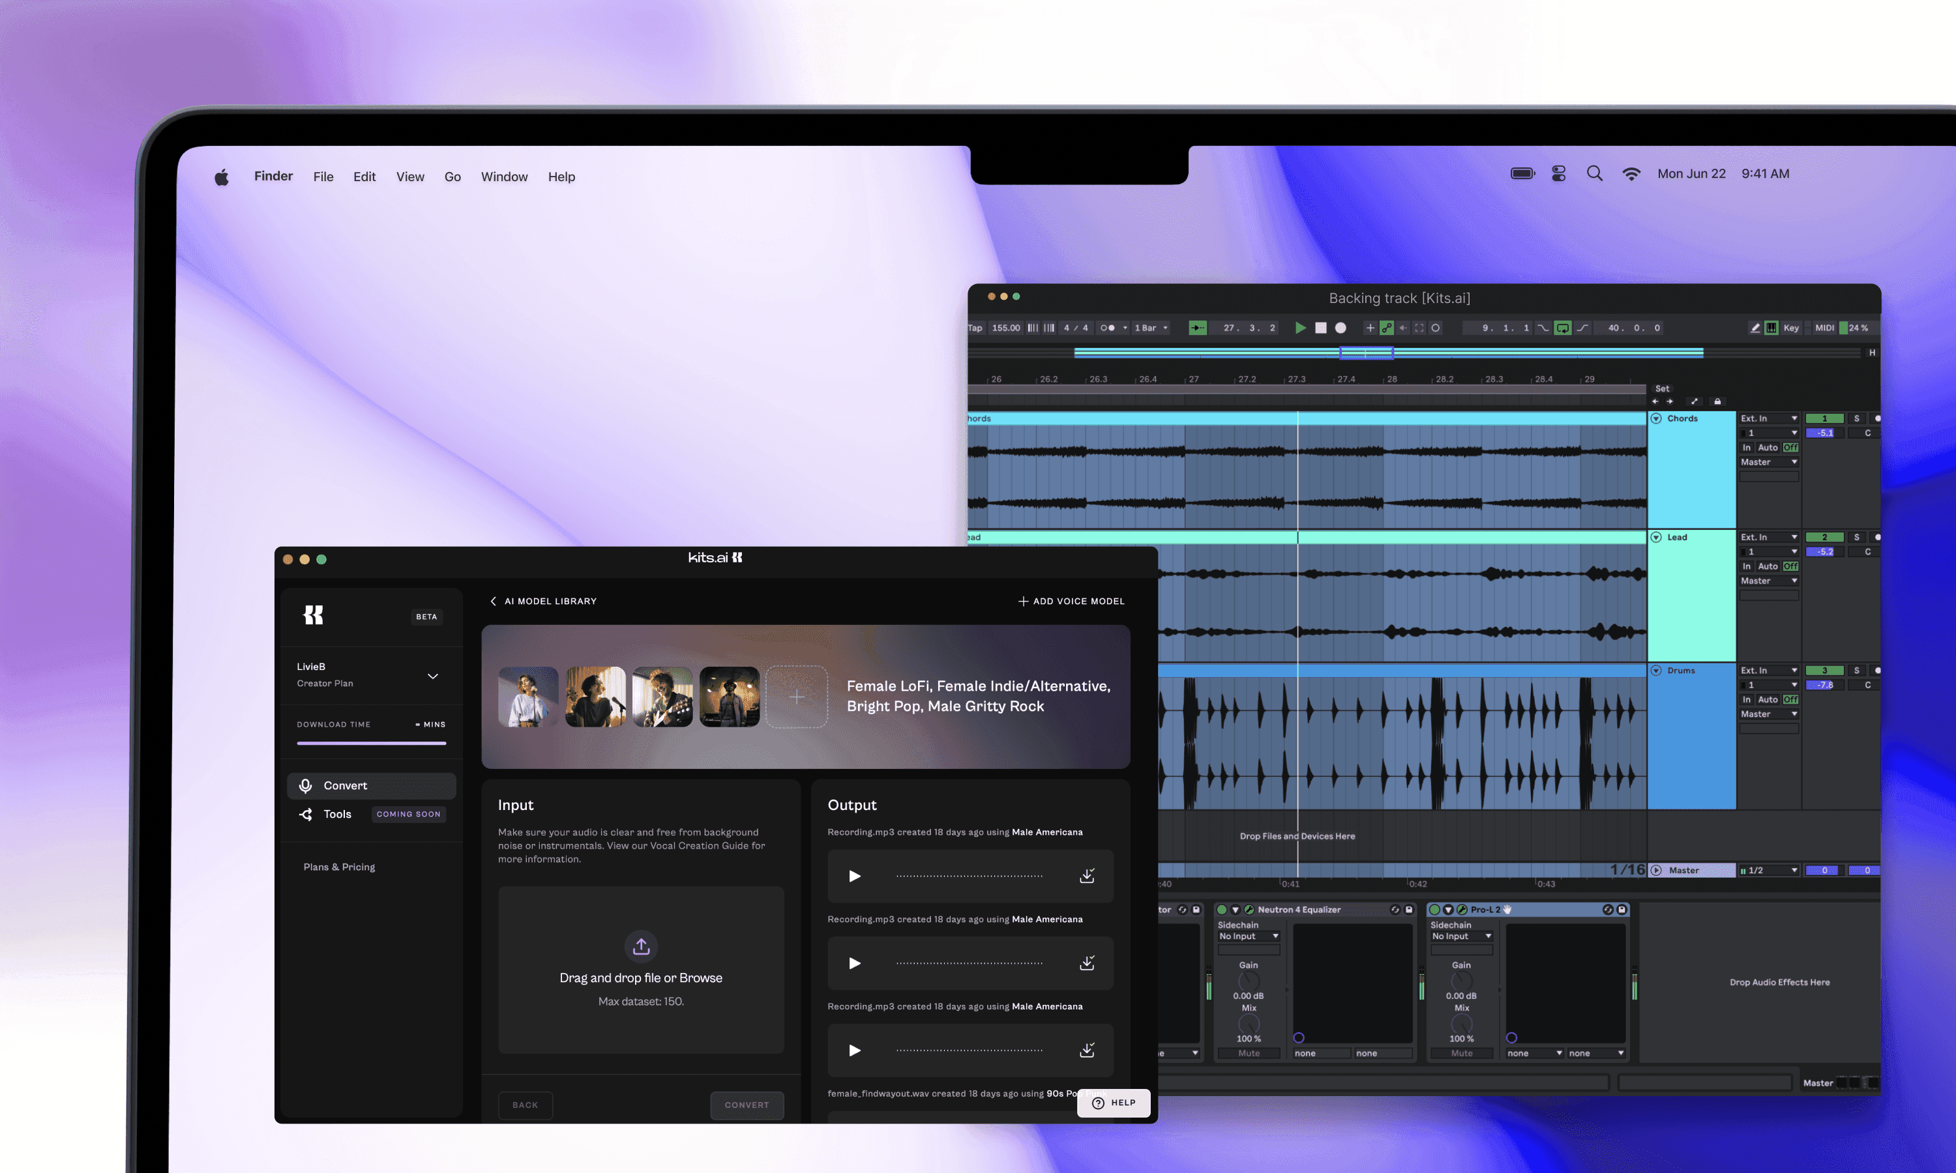
Task: Click the BACK button in Kits.ai
Action: point(526,1105)
